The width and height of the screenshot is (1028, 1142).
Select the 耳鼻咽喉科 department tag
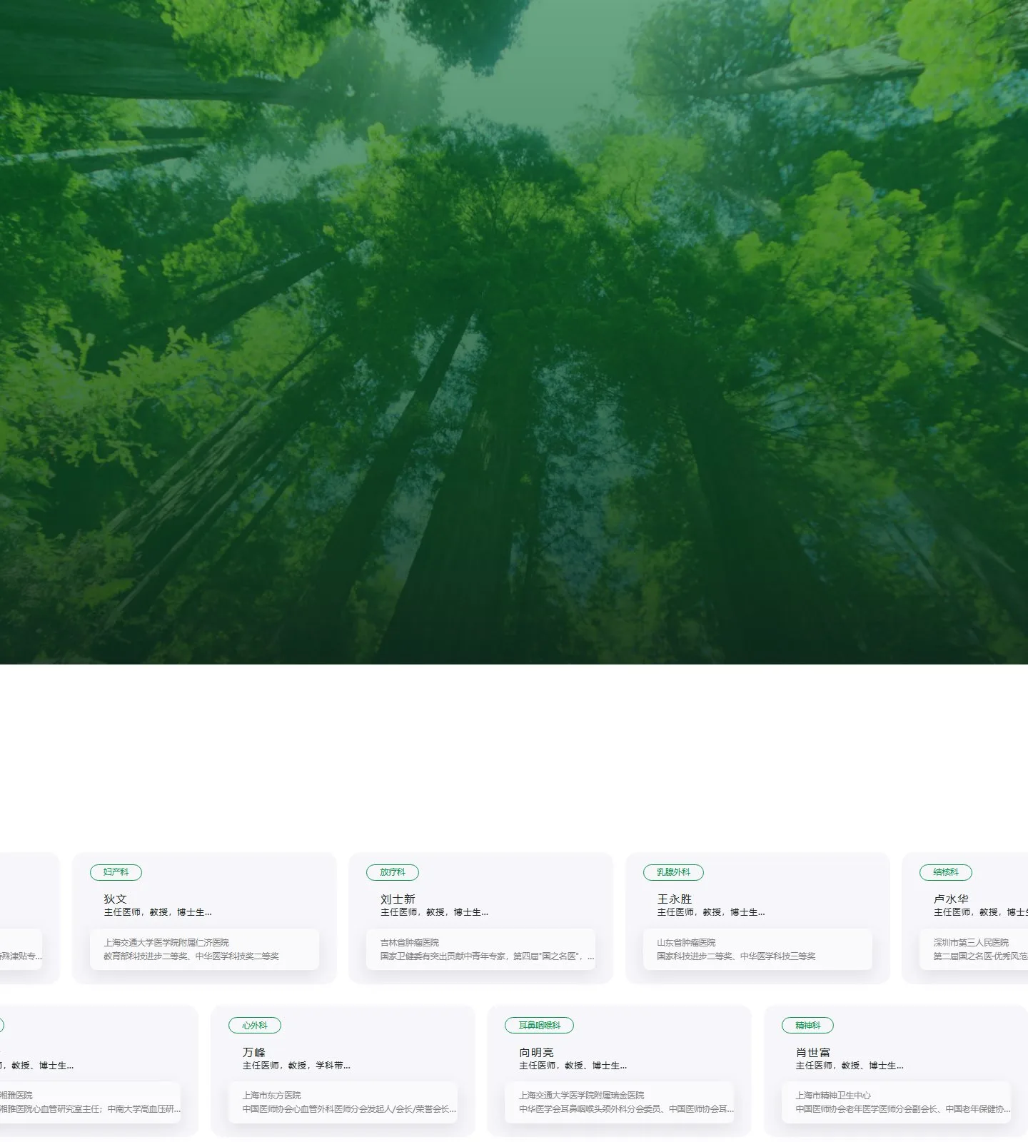(539, 1026)
